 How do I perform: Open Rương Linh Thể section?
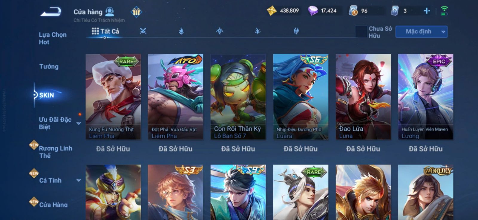pos(56,152)
